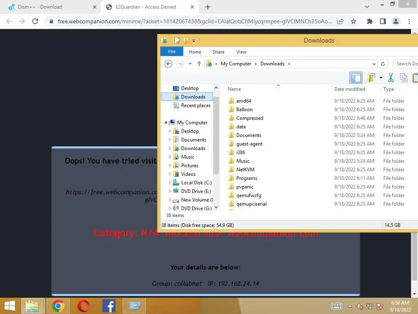Open Customize Quick Access Toolbar dropdown

coord(194,41)
